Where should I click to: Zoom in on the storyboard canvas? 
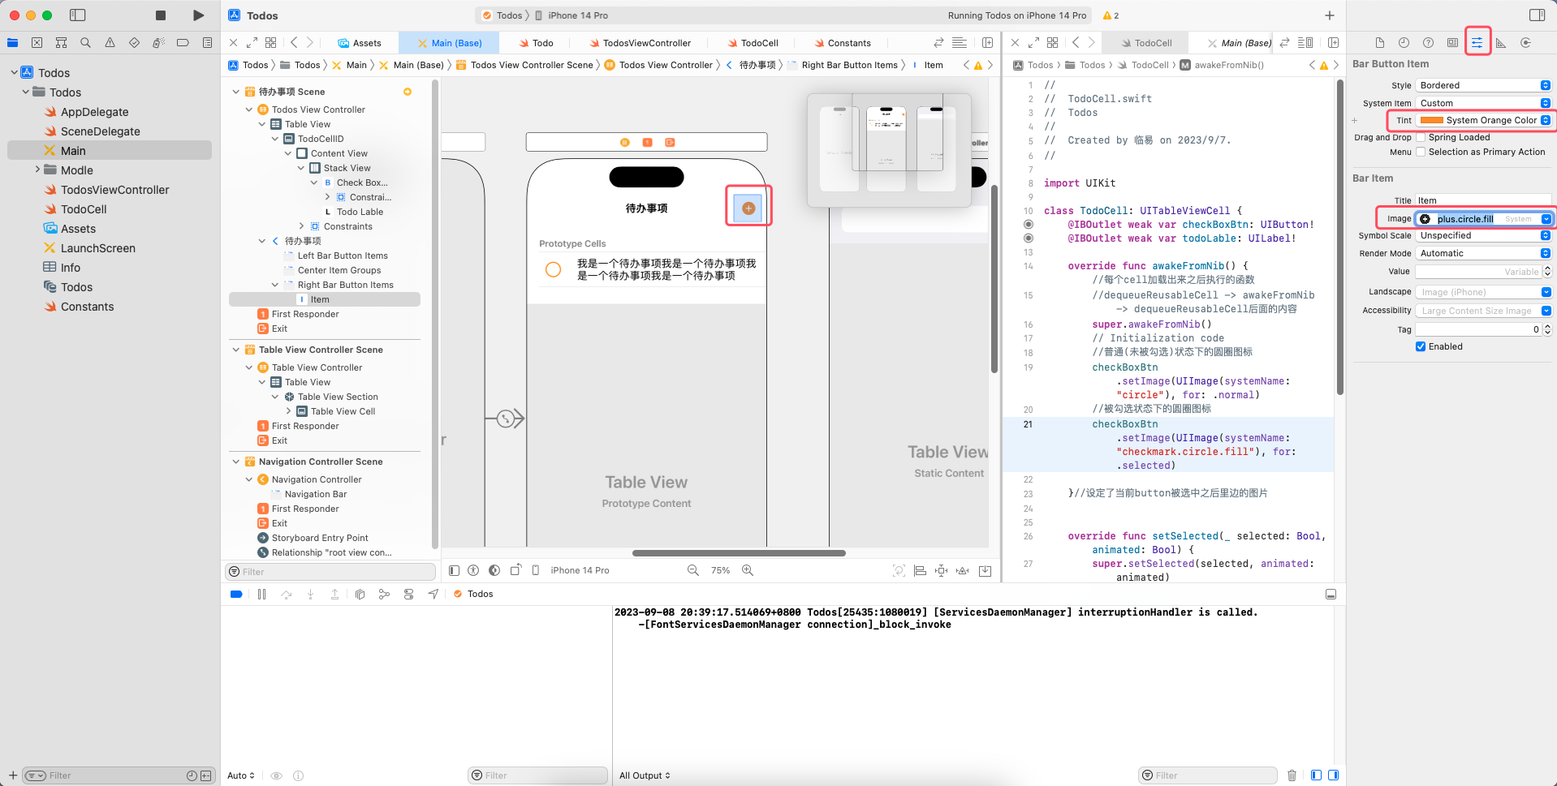[x=748, y=570]
